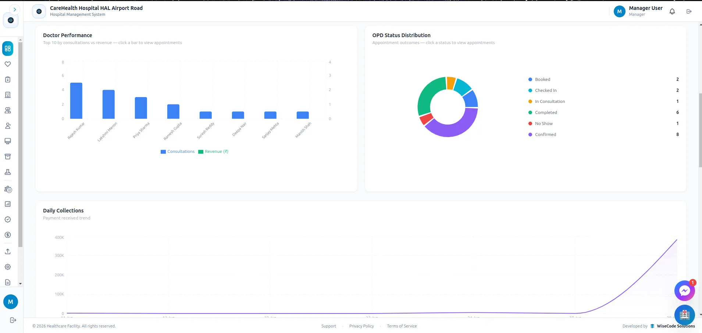
Task: Click the bar chart reports icon
Action: 8,204
